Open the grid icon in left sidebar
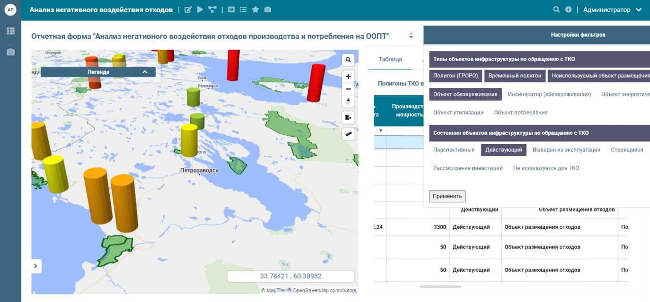The image size is (650, 302). 11,31
